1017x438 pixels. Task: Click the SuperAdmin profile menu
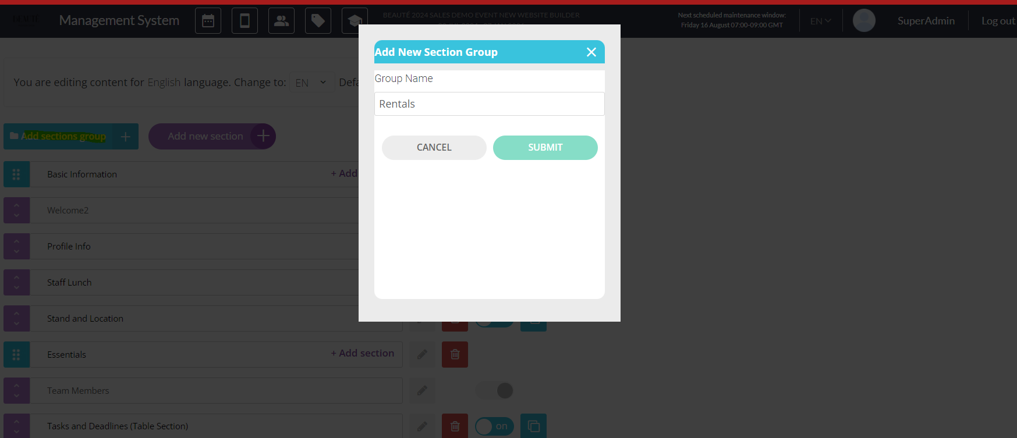click(x=926, y=21)
